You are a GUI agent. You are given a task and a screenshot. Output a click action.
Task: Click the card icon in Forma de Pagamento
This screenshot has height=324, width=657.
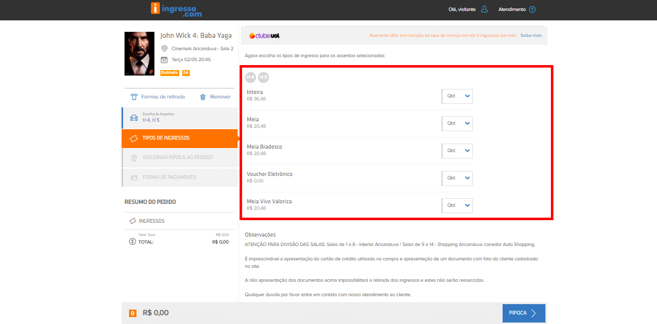click(133, 177)
